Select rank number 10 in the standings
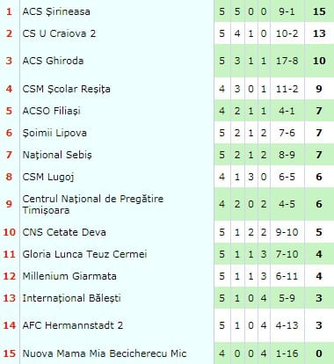The height and width of the screenshot is (364, 334). tap(10, 232)
